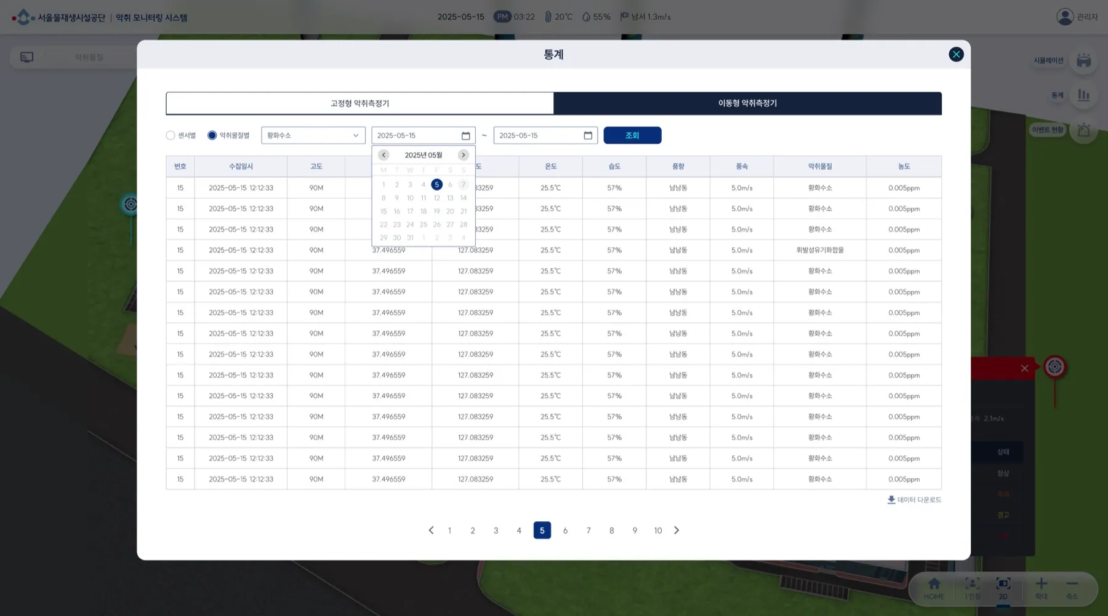Click the 2025년 05월 calendar month title
The image size is (1108, 616).
pyautogui.click(x=424, y=155)
